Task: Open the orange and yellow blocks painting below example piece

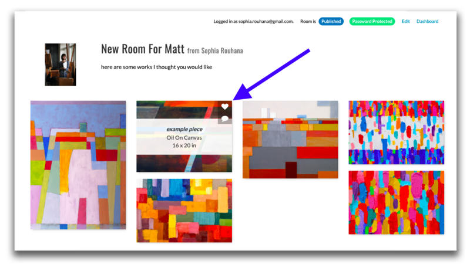Action: point(184,211)
